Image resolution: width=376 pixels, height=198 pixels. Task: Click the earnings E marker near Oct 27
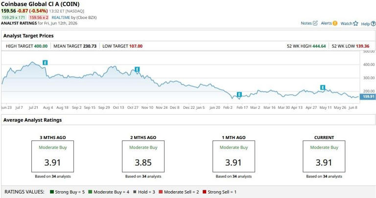pyautogui.click(x=137, y=70)
